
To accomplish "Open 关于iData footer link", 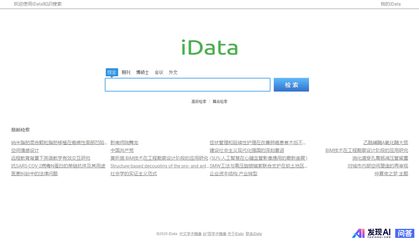I will pos(236,234).
